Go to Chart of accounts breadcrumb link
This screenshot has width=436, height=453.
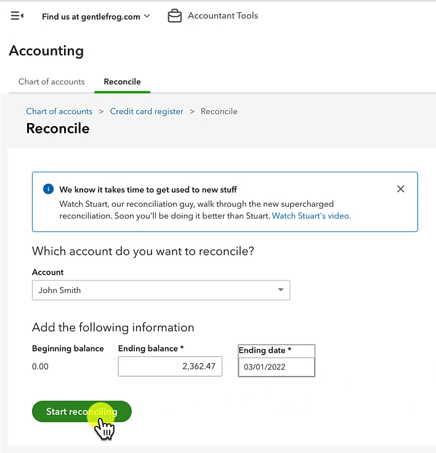coord(59,111)
